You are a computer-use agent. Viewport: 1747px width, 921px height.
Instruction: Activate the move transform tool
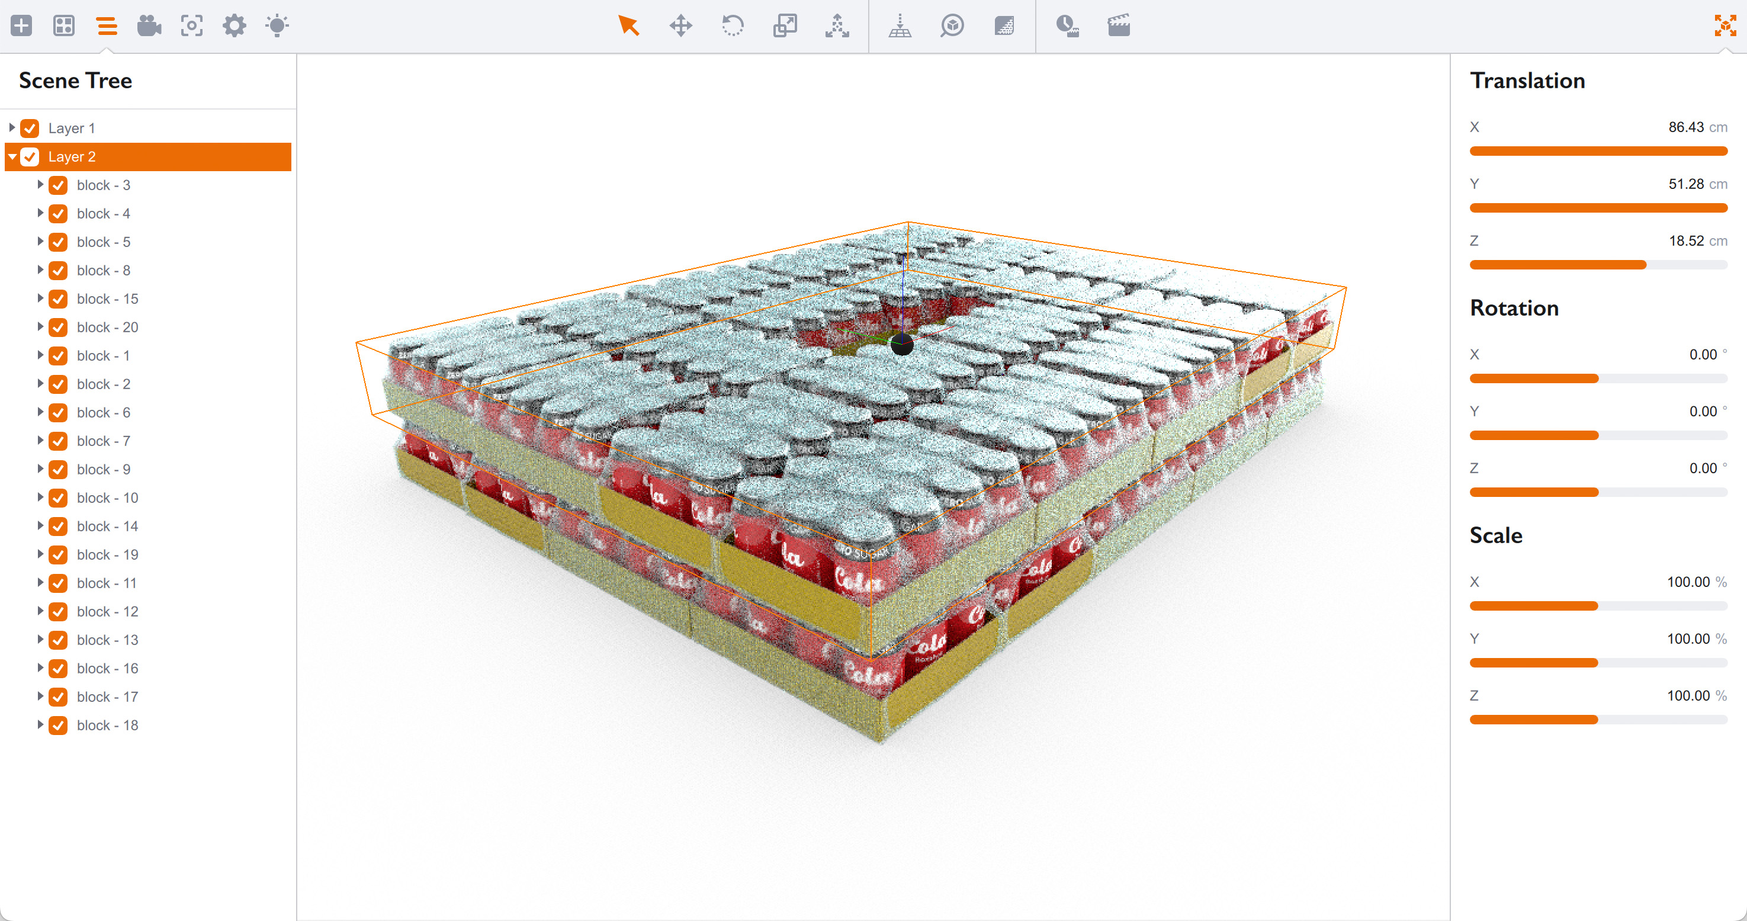pyautogui.click(x=681, y=26)
